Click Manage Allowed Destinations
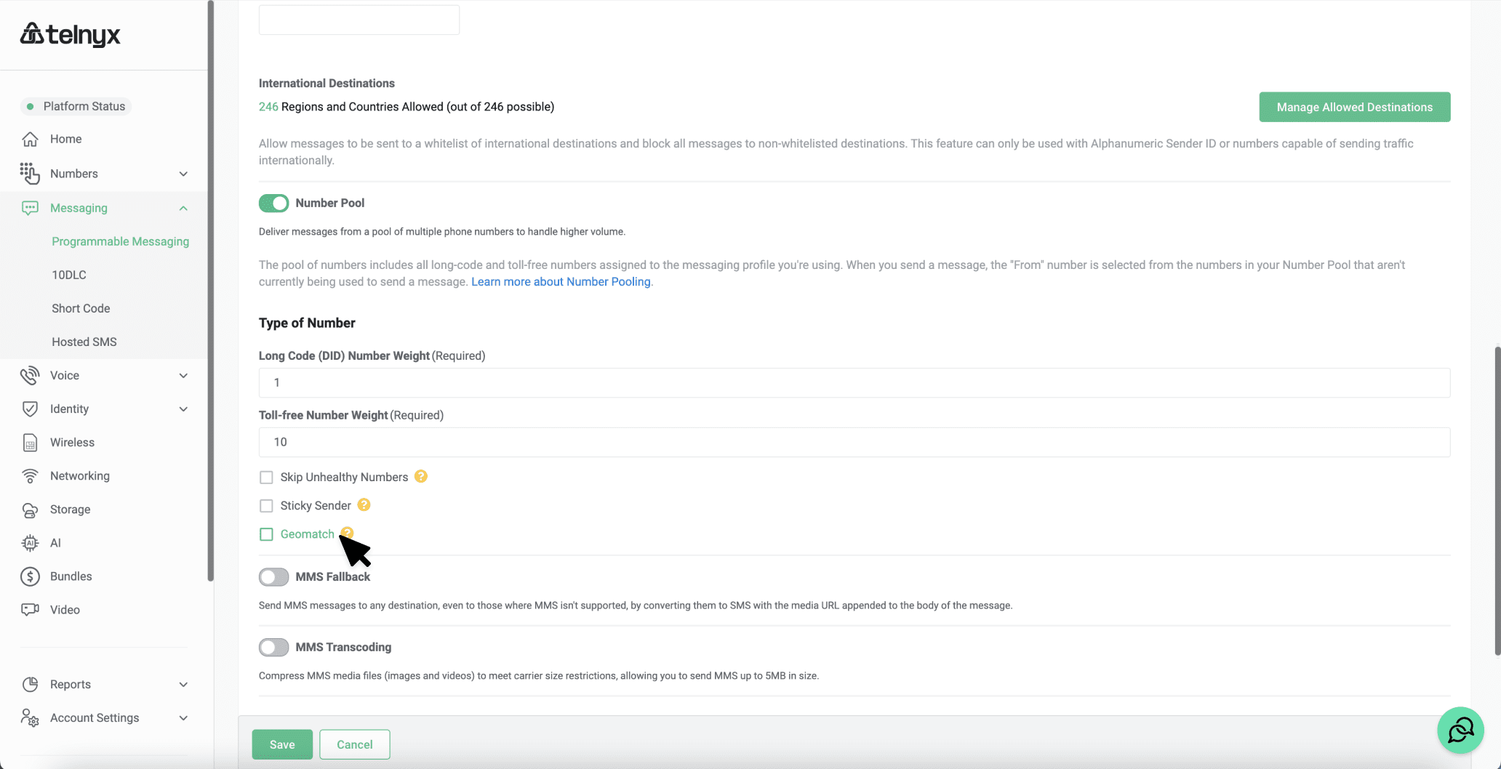The image size is (1501, 769). coord(1354,106)
